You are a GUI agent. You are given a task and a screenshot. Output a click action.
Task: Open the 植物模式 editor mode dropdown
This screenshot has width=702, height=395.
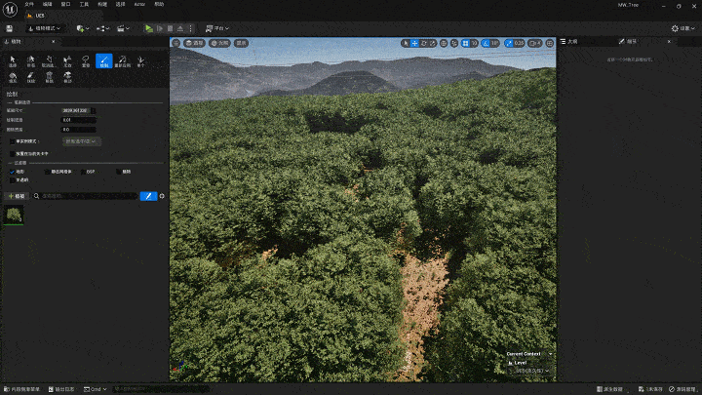coord(42,28)
